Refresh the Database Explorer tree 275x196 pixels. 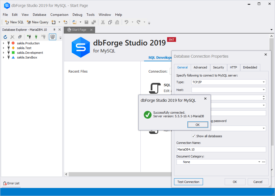pos(5,37)
